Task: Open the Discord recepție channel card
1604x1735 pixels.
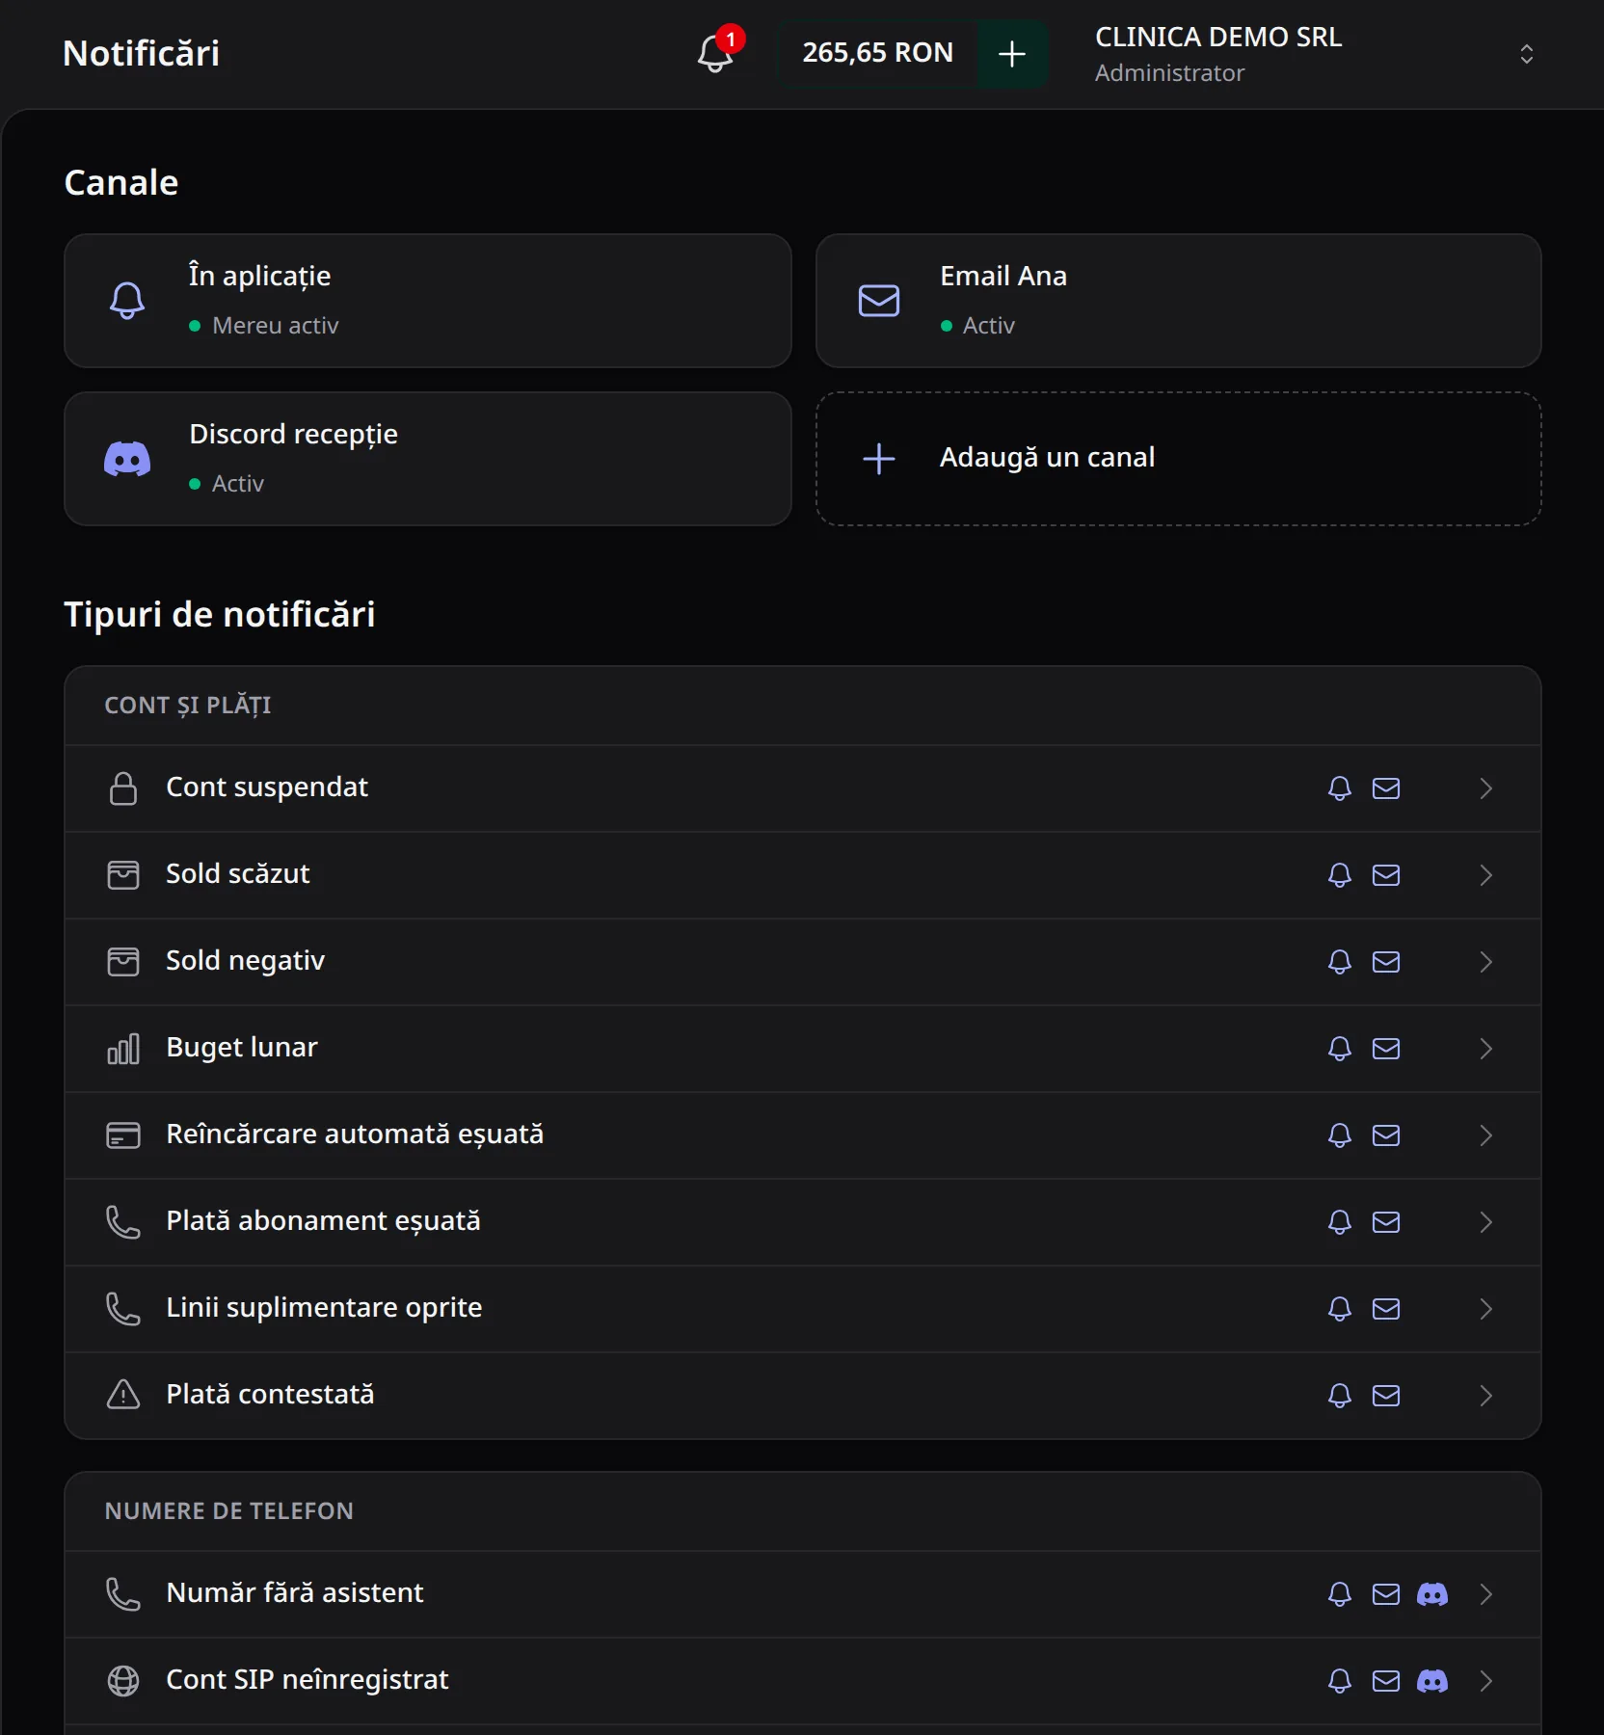Action: [428, 459]
